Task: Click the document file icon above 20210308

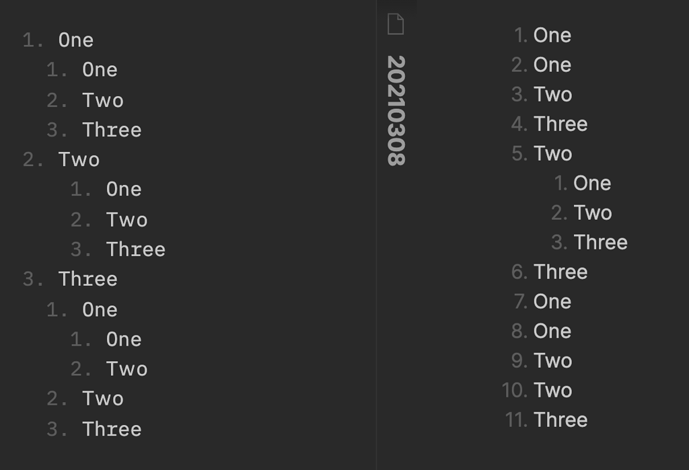Action: [x=396, y=22]
